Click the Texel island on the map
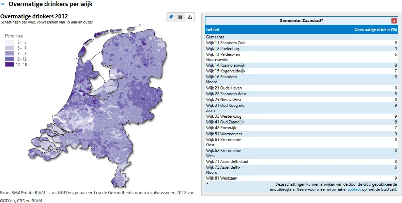This screenshot has height=203, width=402. click(82, 51)
